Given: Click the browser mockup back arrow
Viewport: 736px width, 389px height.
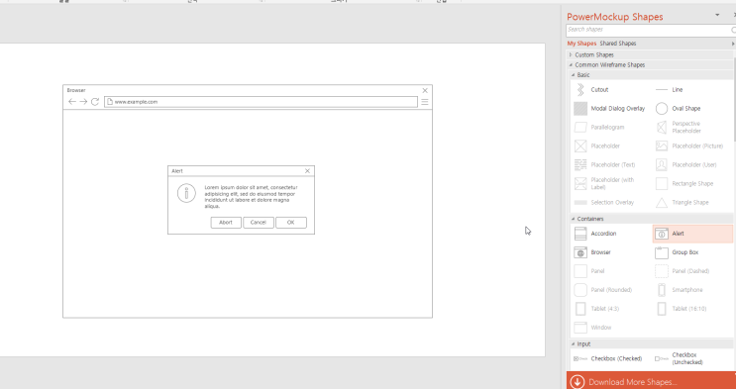Looking at the screenshot, I should (71, 102).
